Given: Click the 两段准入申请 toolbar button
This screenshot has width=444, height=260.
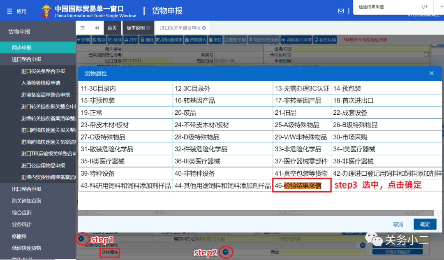Looking at the screenshot, I should pyautogui.click(x=296, y=39).
